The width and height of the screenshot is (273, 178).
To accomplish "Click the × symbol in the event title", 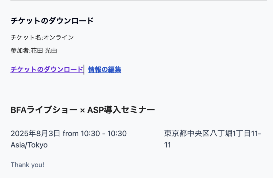I will click(82, 110).
